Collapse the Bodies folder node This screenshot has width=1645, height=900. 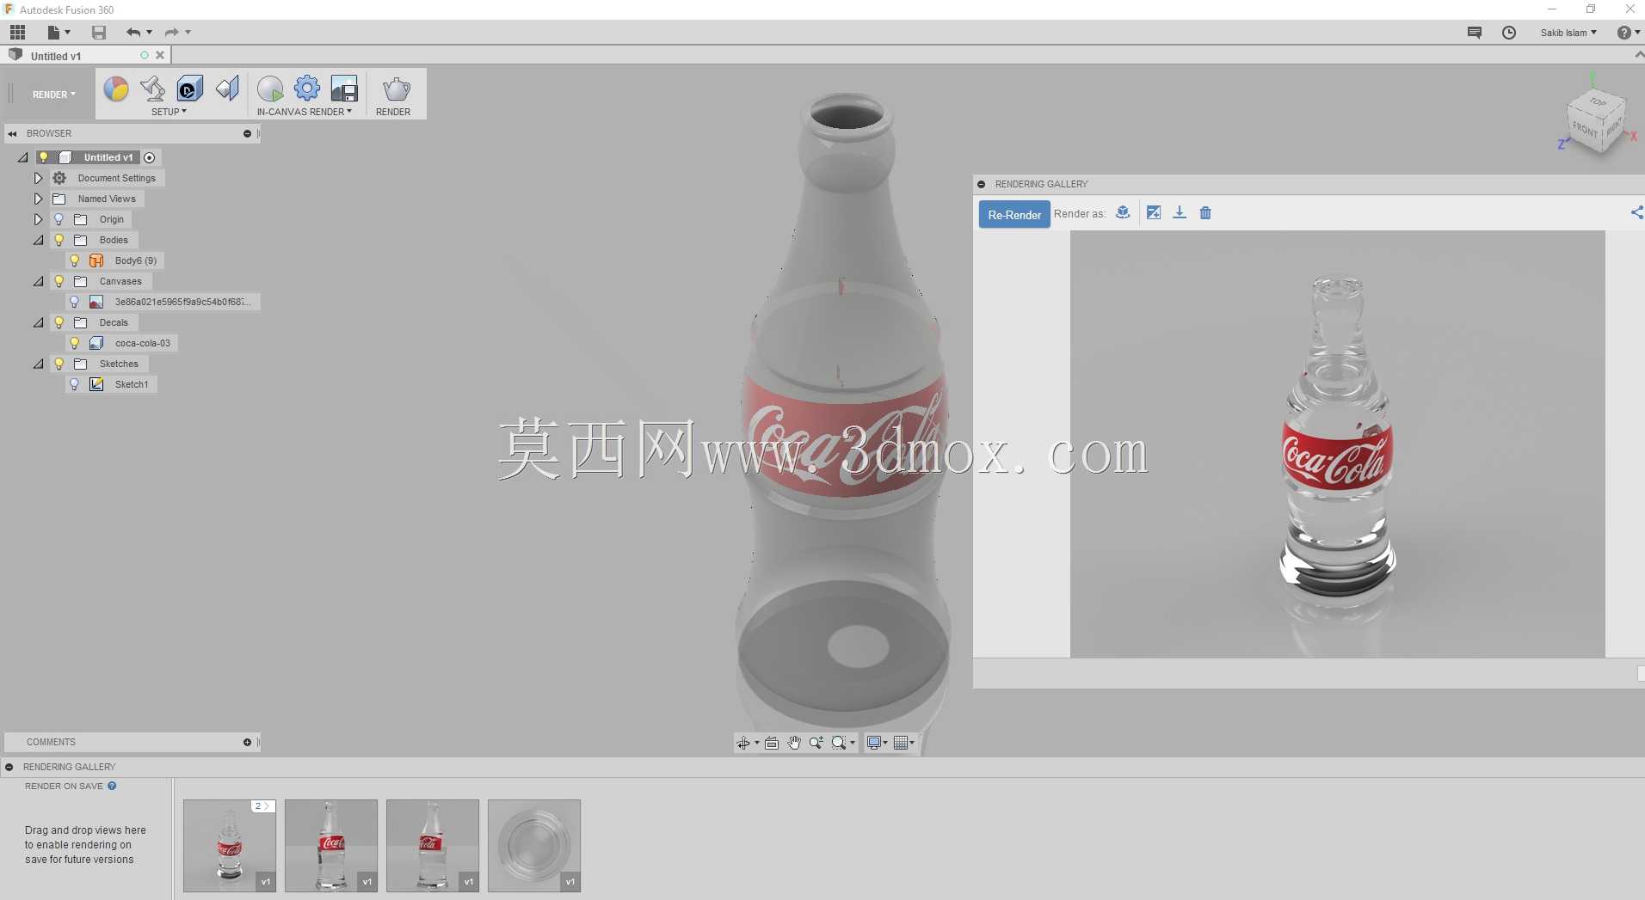point(38,241)
